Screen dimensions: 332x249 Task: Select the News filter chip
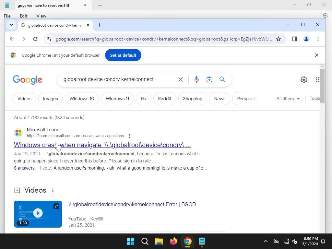[x=219, y=99]
